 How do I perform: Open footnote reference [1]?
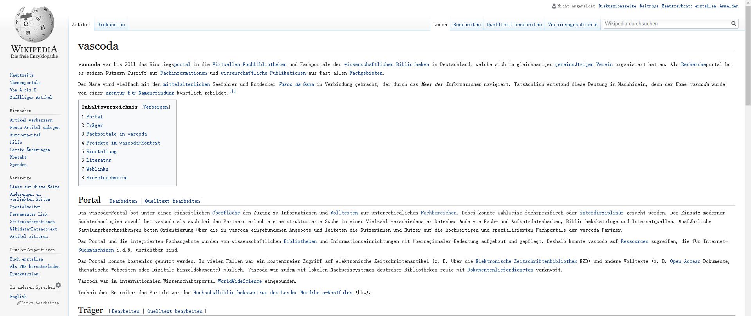click(x=233, y=91)
